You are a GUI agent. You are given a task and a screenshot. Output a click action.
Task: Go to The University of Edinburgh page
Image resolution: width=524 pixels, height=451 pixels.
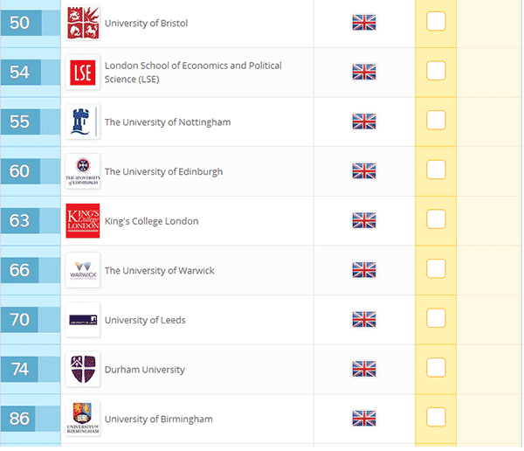(x=163, y=171)
